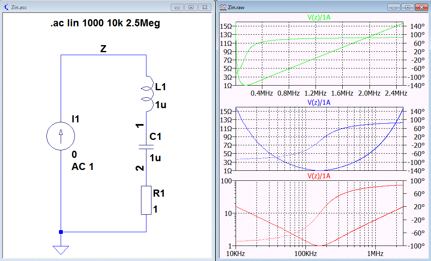The width and height of the screenshot is (431, 261).
Task: Click the 140° phase label on top plot
Action: [417, 26]
